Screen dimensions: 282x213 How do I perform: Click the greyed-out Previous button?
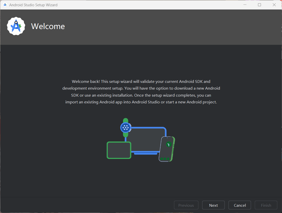[186, 205]
